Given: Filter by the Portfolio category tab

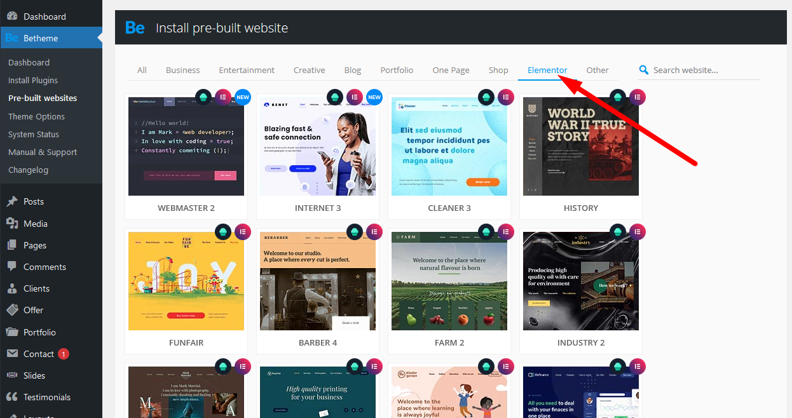Looking at the screenshot, I should pyautogui.click(x=397, y=71).
